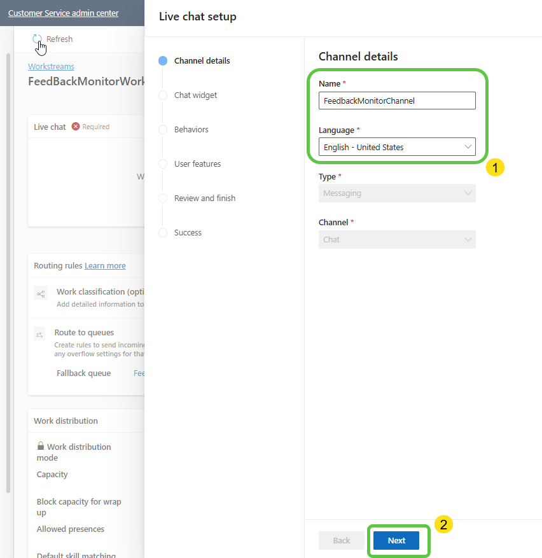Click into the Name input field
Screen dimensions: 542x558
pyautogui.click(x=397, y=101)
